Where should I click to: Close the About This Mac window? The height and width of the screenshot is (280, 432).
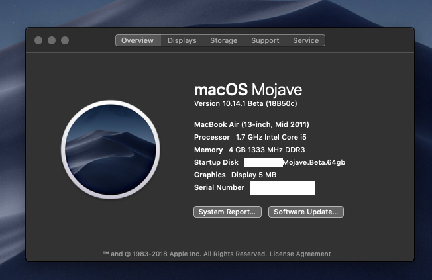coord(38,40)
